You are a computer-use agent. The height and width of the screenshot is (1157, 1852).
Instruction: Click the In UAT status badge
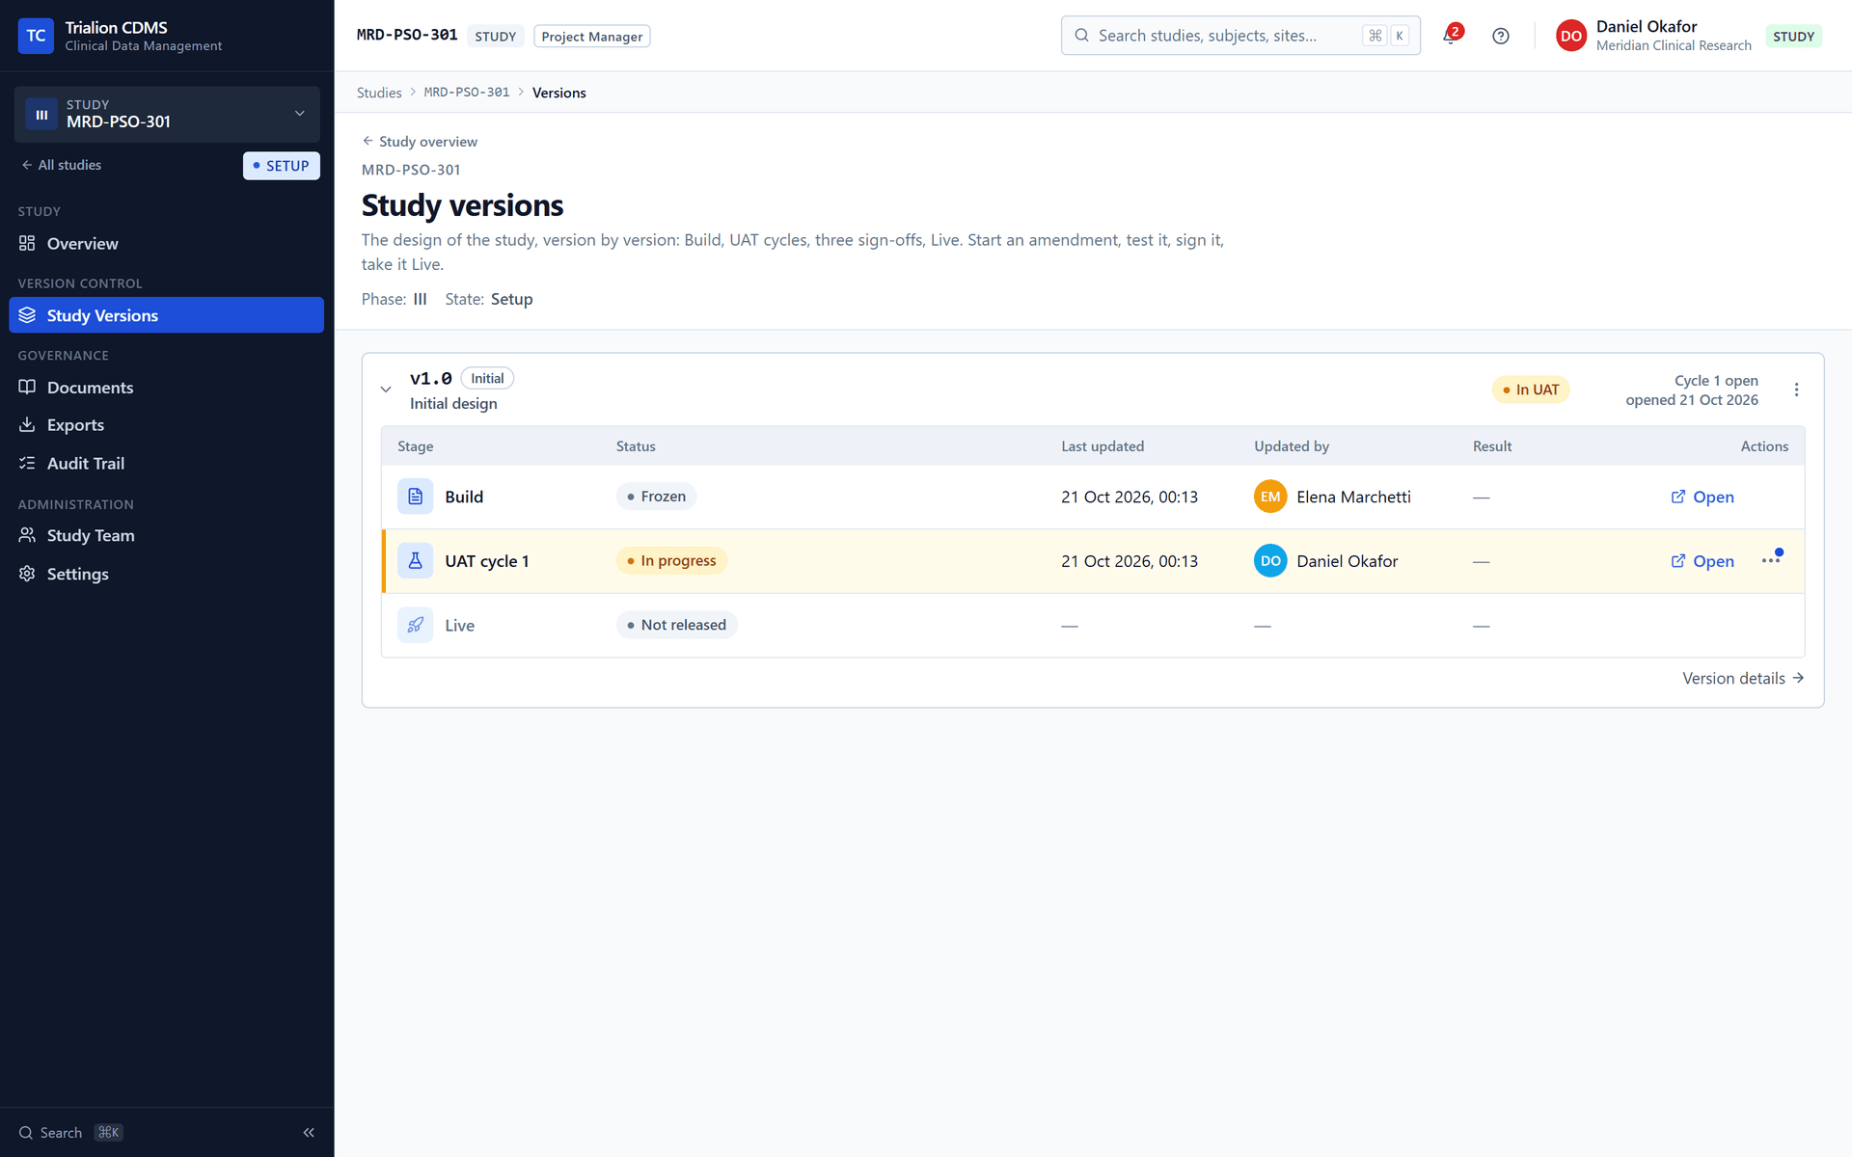tap(1531, 390)
